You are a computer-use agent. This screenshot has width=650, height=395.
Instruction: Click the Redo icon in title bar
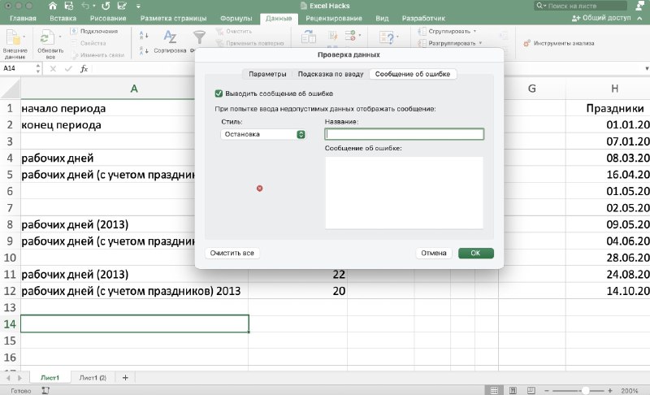[x=106, y=6]
